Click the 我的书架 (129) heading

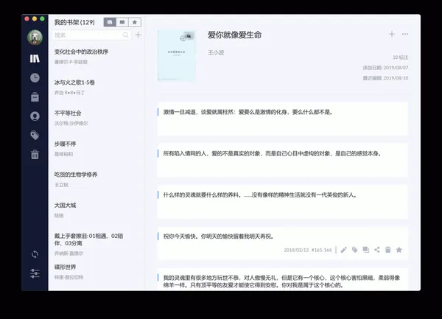pos(74,22)
